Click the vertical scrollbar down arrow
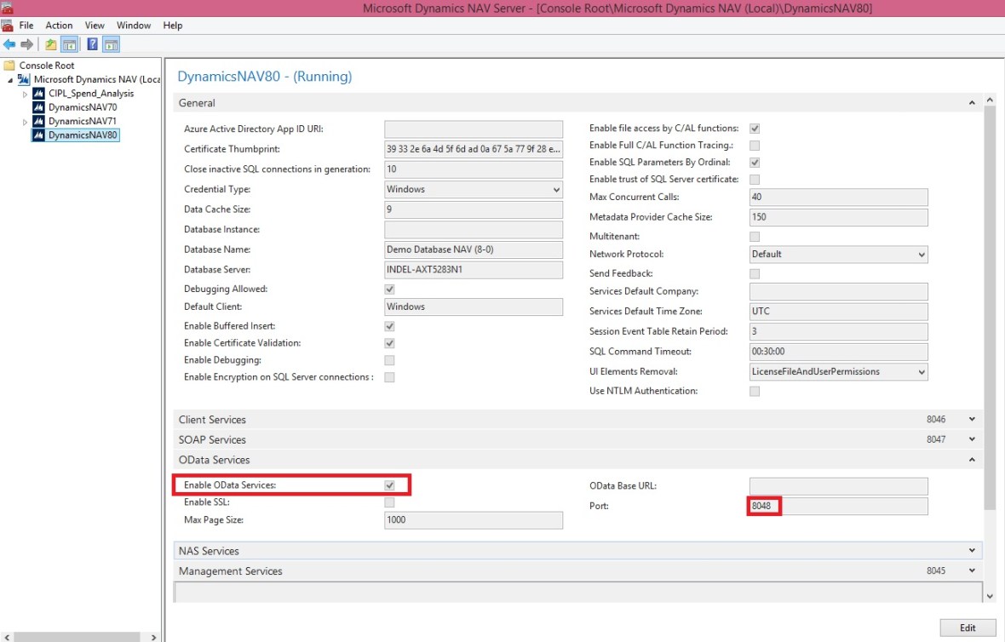 point(990,596)
